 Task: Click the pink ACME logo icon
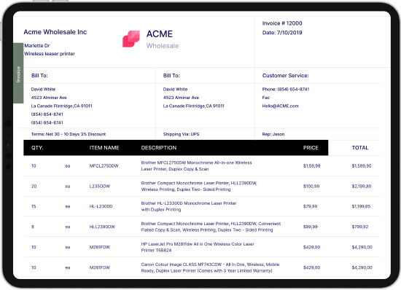(x=131, y=39)
